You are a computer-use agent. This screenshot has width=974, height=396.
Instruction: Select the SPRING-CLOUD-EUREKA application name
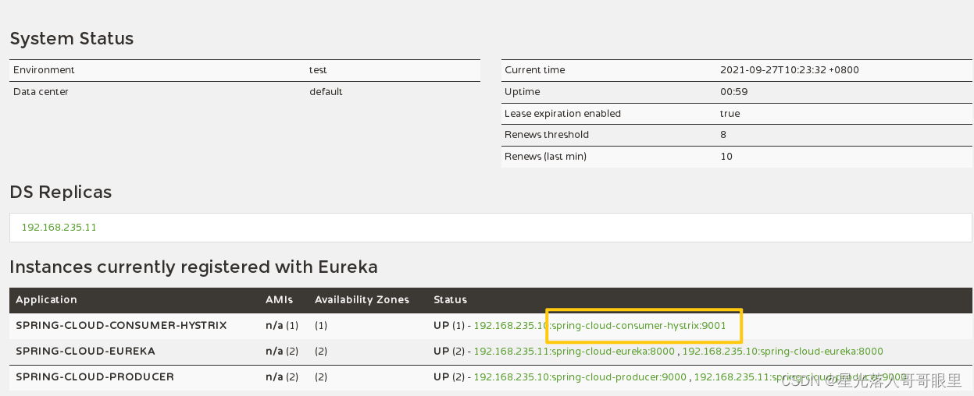click(x=85, y=352)
